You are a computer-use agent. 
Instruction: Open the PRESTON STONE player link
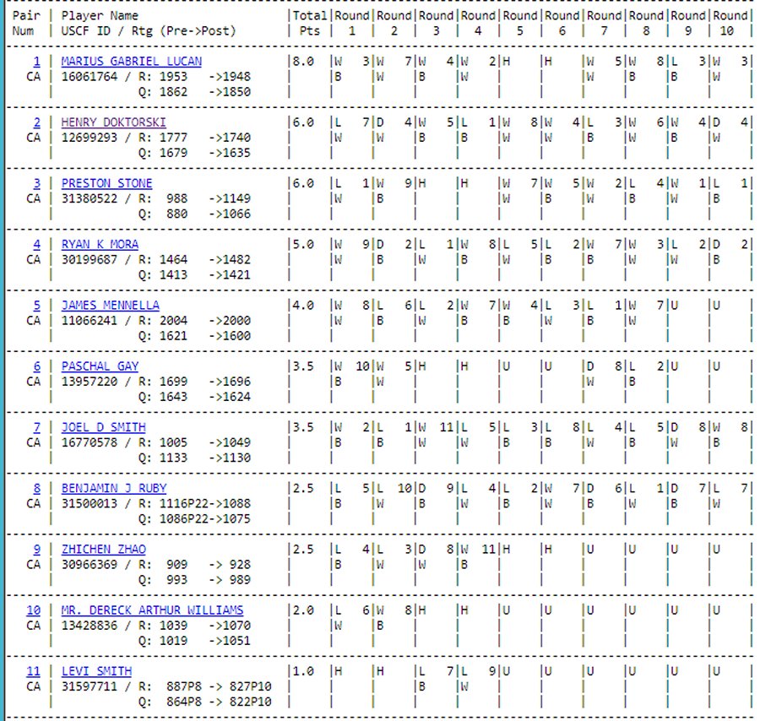pyautogui.click(x=106, y=184)
